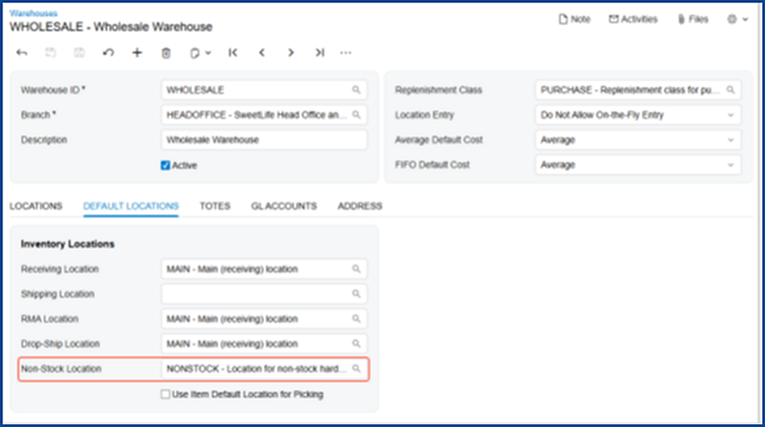Screen dimensions: 765x427
Task: Open the Average Default Cost dropdown
Action: (637, 140)
